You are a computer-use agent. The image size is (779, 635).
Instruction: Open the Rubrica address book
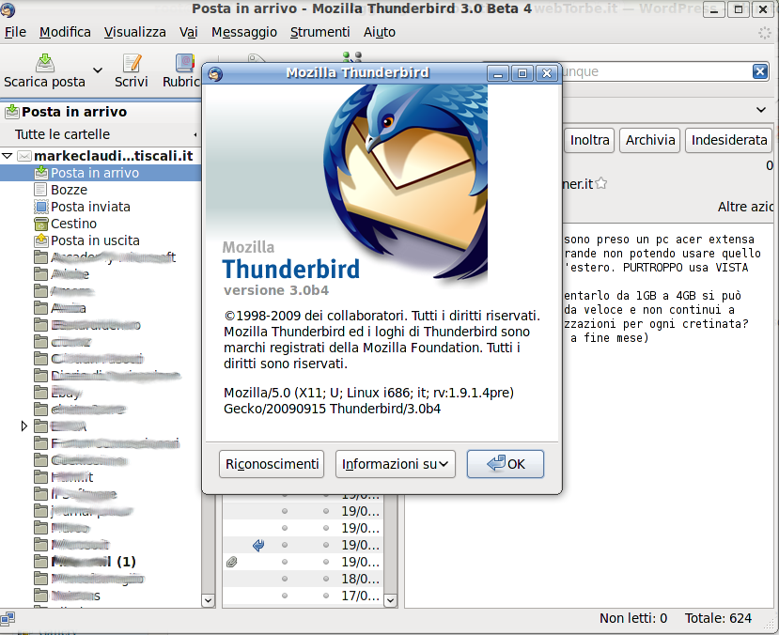183,71
